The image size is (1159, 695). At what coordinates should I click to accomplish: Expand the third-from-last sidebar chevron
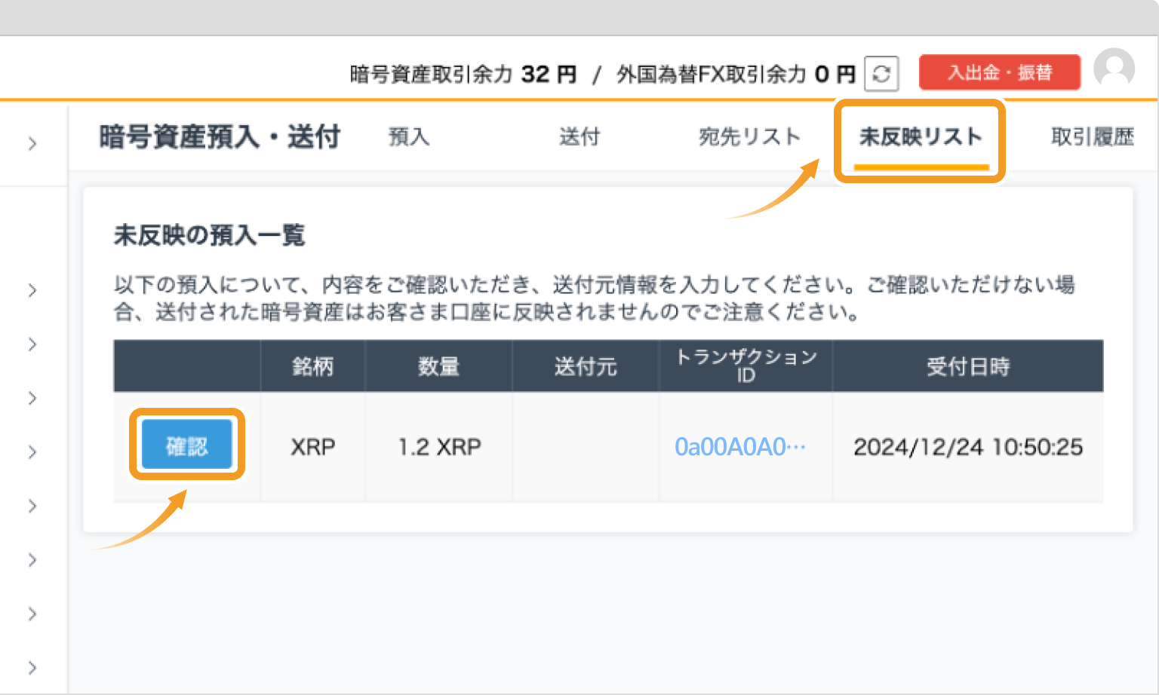(x=32, y=560)
